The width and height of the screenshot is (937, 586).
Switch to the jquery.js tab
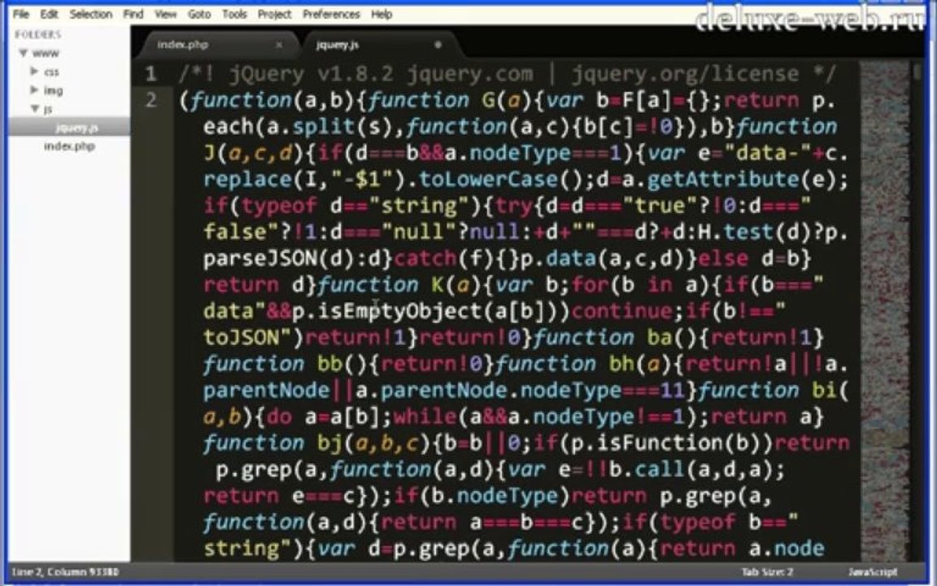coord(338,45)
